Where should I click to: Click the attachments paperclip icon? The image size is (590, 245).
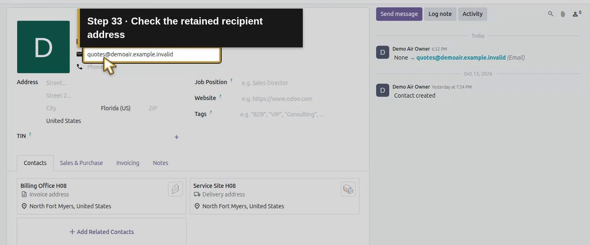563,14
